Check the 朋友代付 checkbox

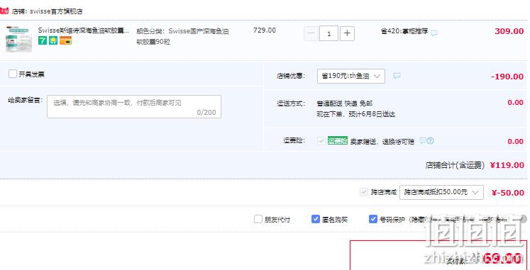[x=258, y=219]
